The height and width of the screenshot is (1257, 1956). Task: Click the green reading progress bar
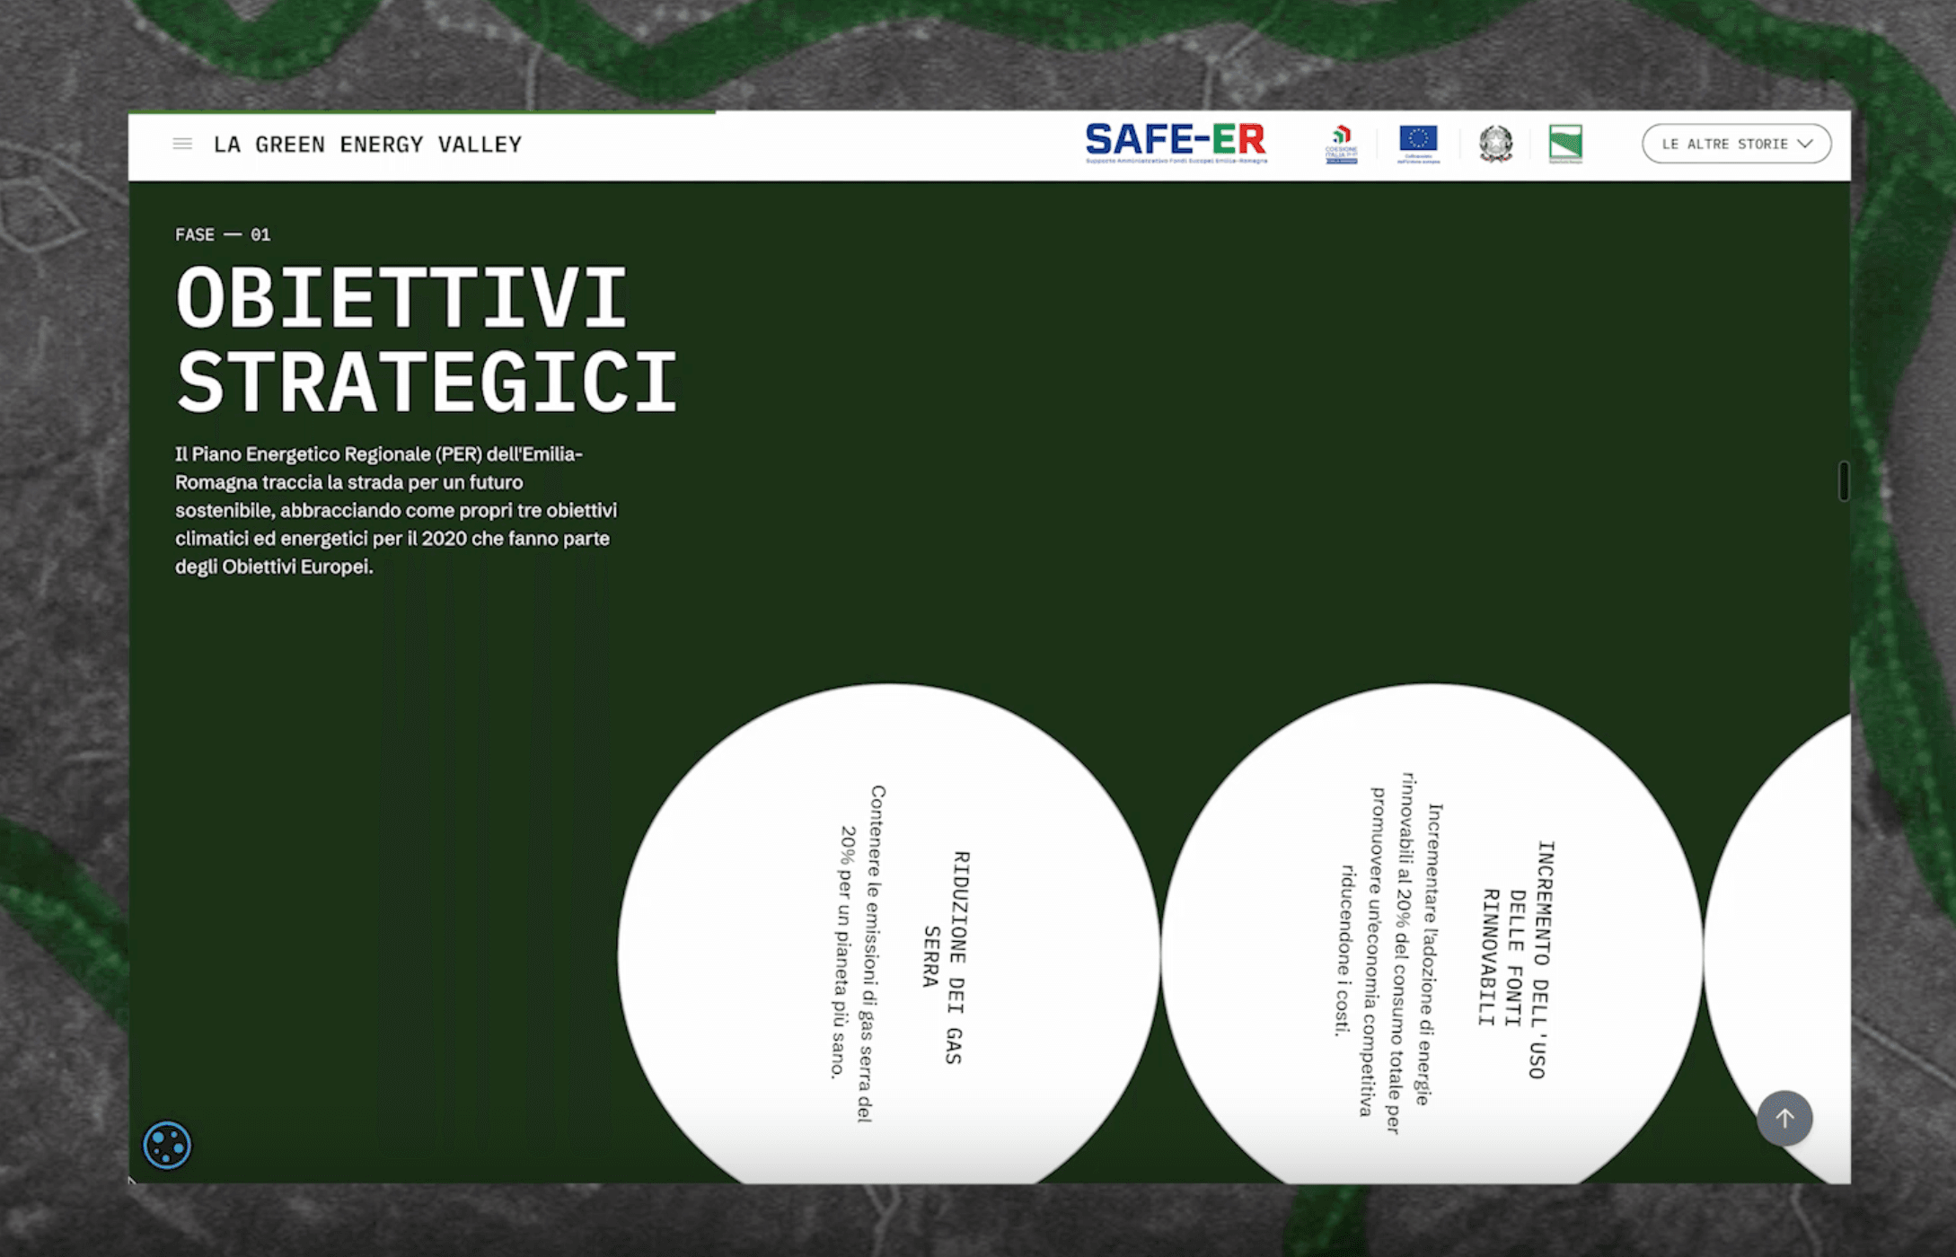click(x=422, y=112)
